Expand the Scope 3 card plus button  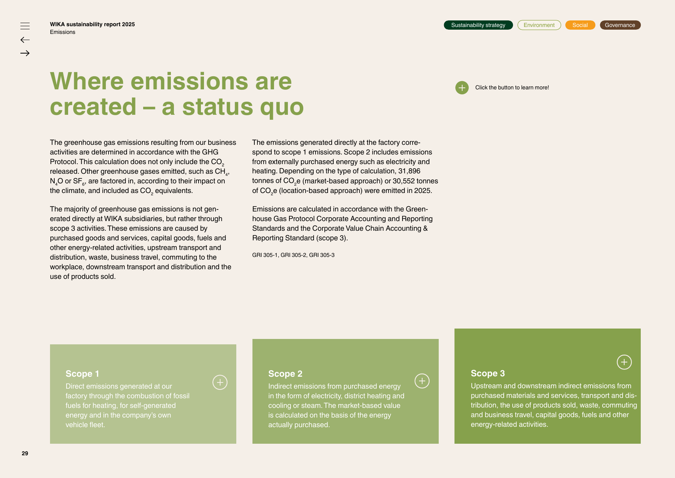tap(624, 362)
